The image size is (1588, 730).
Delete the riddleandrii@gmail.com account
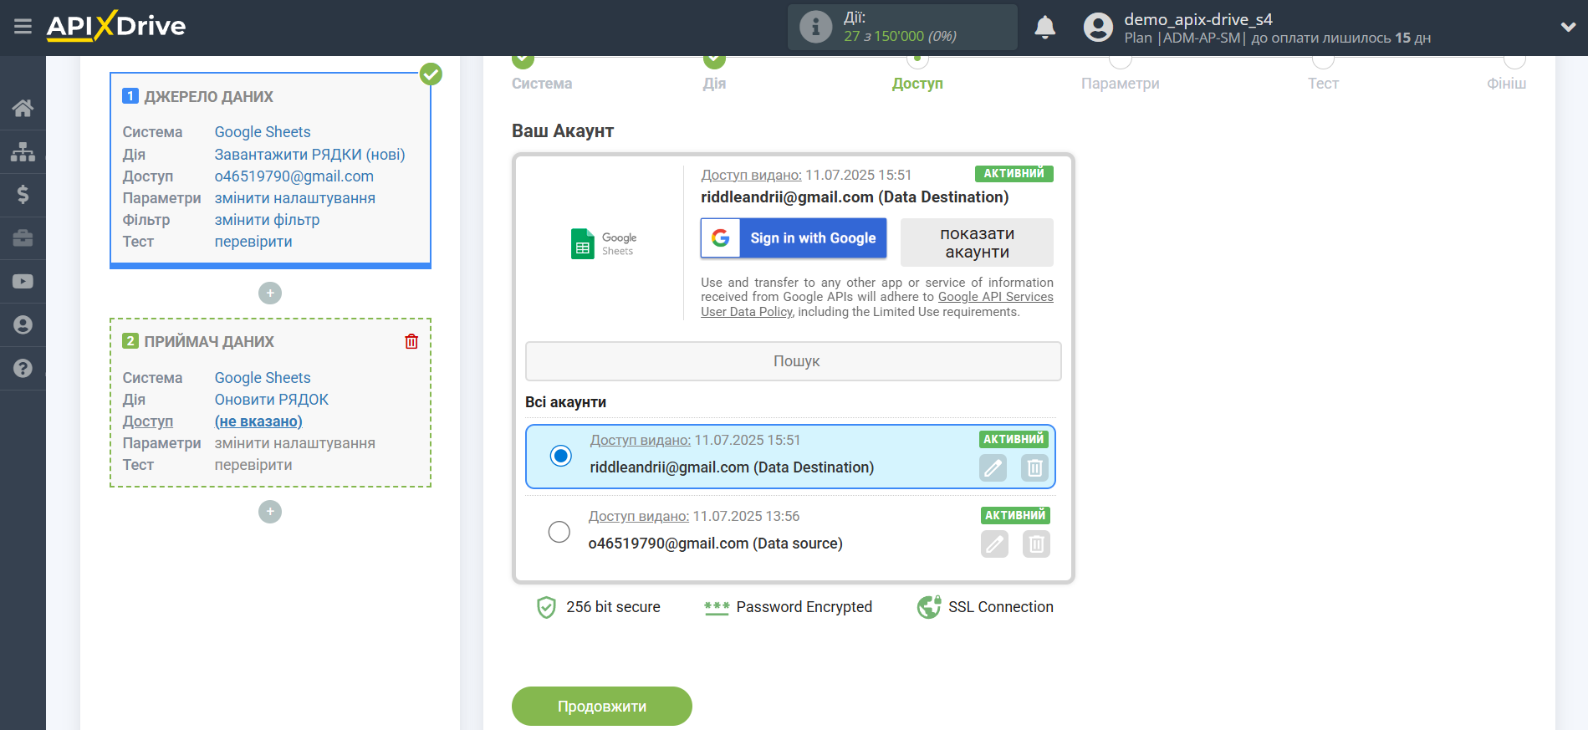click(x=1034, y=468)
